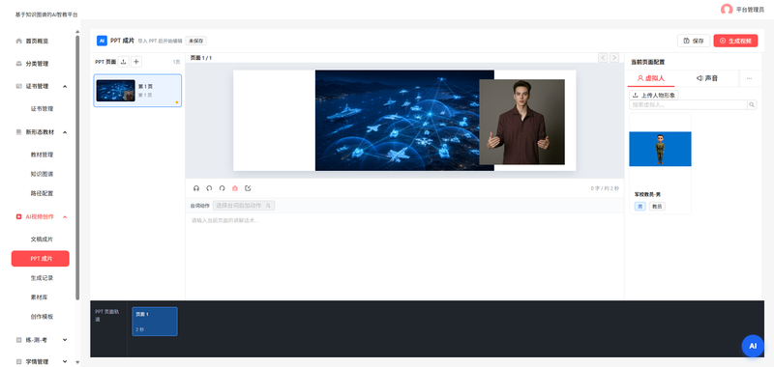Open the 生成记录 menu item
Image resolution: width=774 pixels, height=367 pixels.
pyautogui.click(x=42, y=278)
